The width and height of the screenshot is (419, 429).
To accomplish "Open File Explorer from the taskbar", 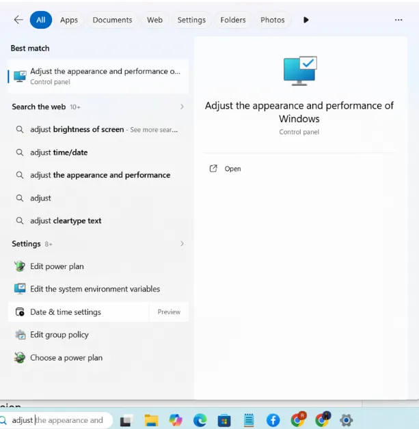I will [151, 420].
